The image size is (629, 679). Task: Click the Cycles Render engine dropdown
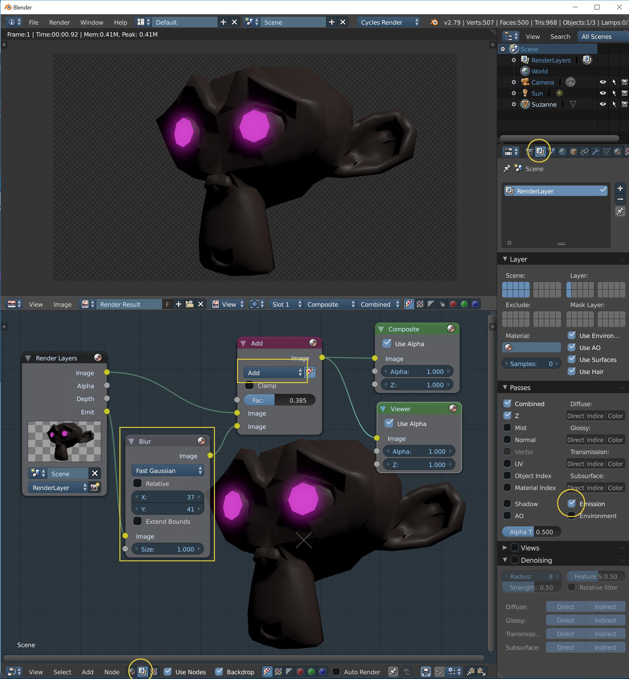pyautogui.click(x=387, y=22)
